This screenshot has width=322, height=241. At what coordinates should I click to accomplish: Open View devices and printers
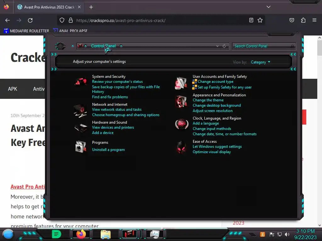coord(113,127)
